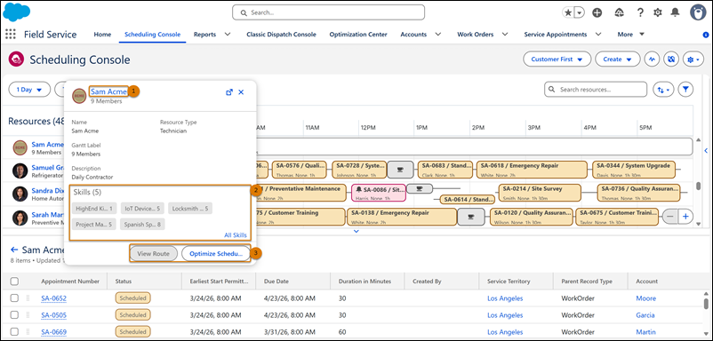Image resolution: width=713 pixels, height=341 pixels.
Task: Open the Reports tab
Action: click(204, 34)
